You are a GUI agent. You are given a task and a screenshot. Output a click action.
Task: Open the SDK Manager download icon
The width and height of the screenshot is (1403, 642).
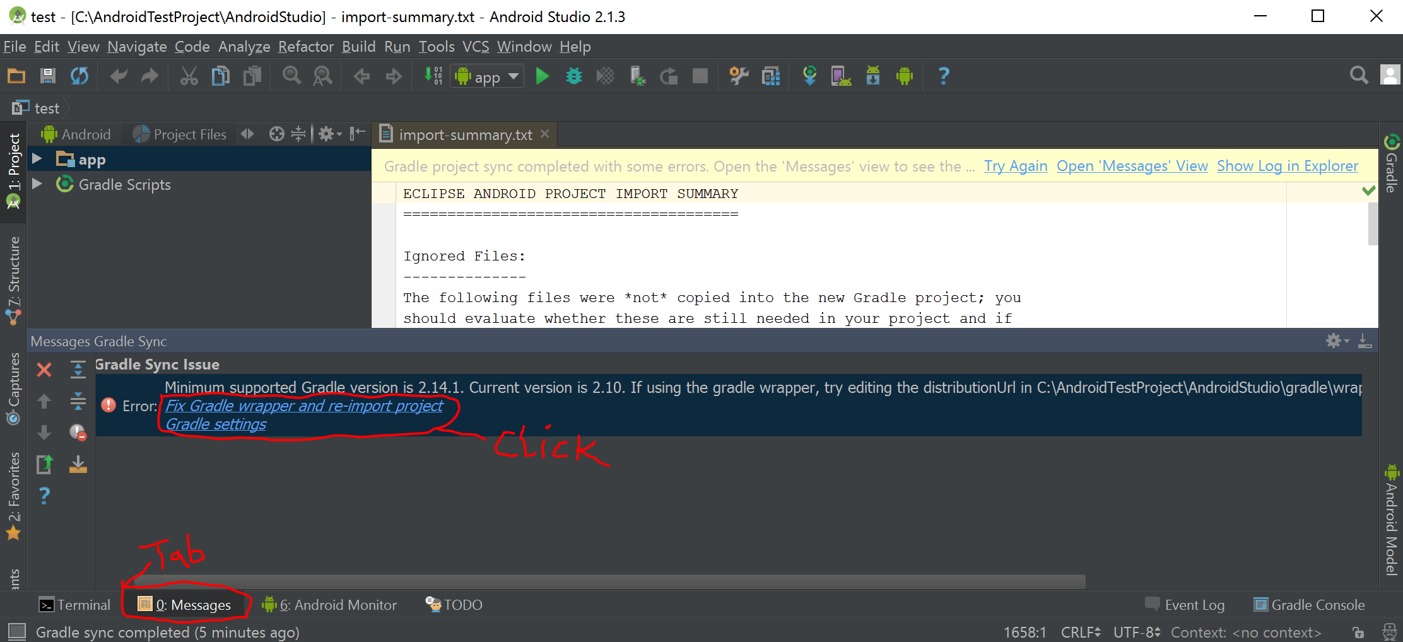point(873,76)
